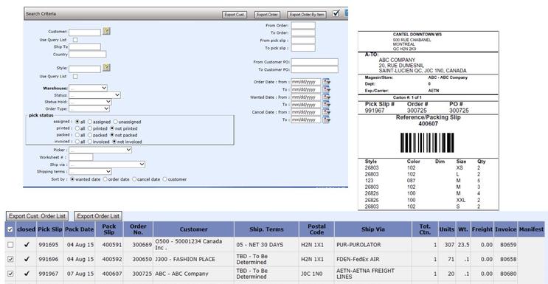
Task: Click the Invoice column header
Action: (505, 229)
